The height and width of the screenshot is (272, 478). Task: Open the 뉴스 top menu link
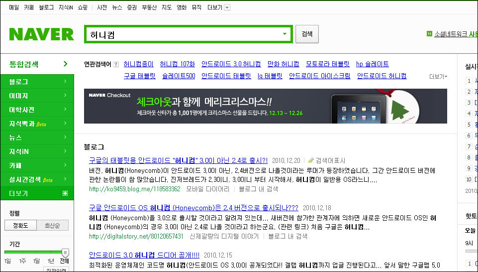[117, 7]
